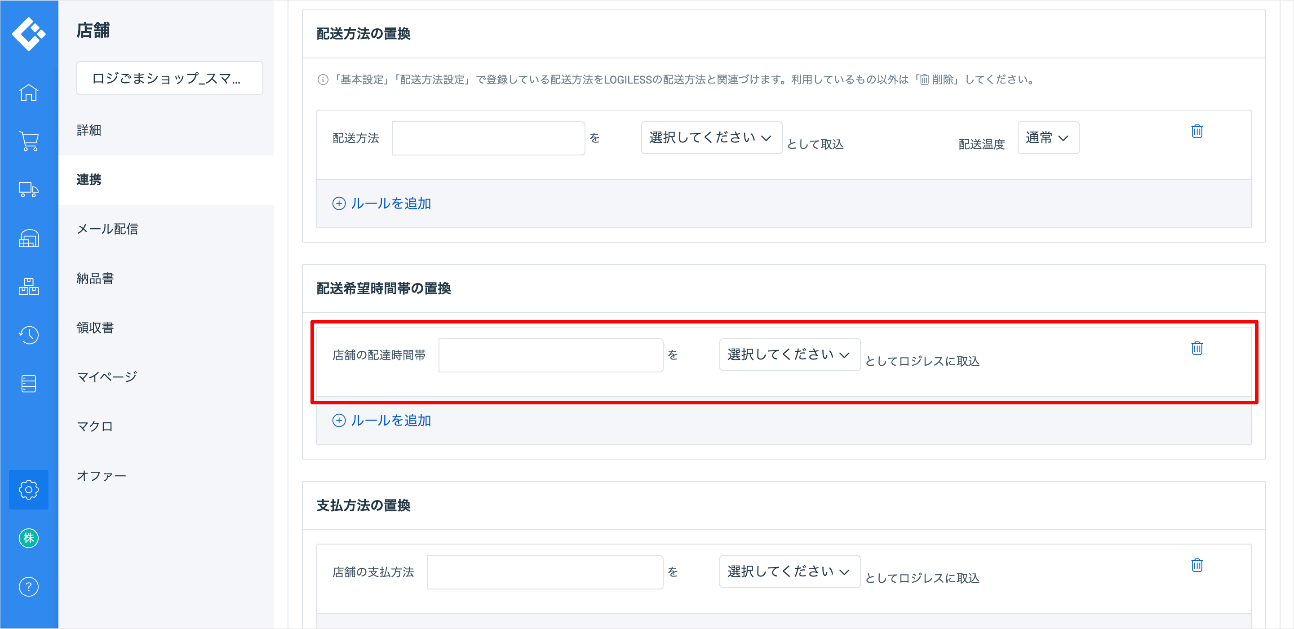Click the stacked boxes inventory icon
Viewport: 1294px width, 629px height.
pyautogui.click(x=29, y=286)
